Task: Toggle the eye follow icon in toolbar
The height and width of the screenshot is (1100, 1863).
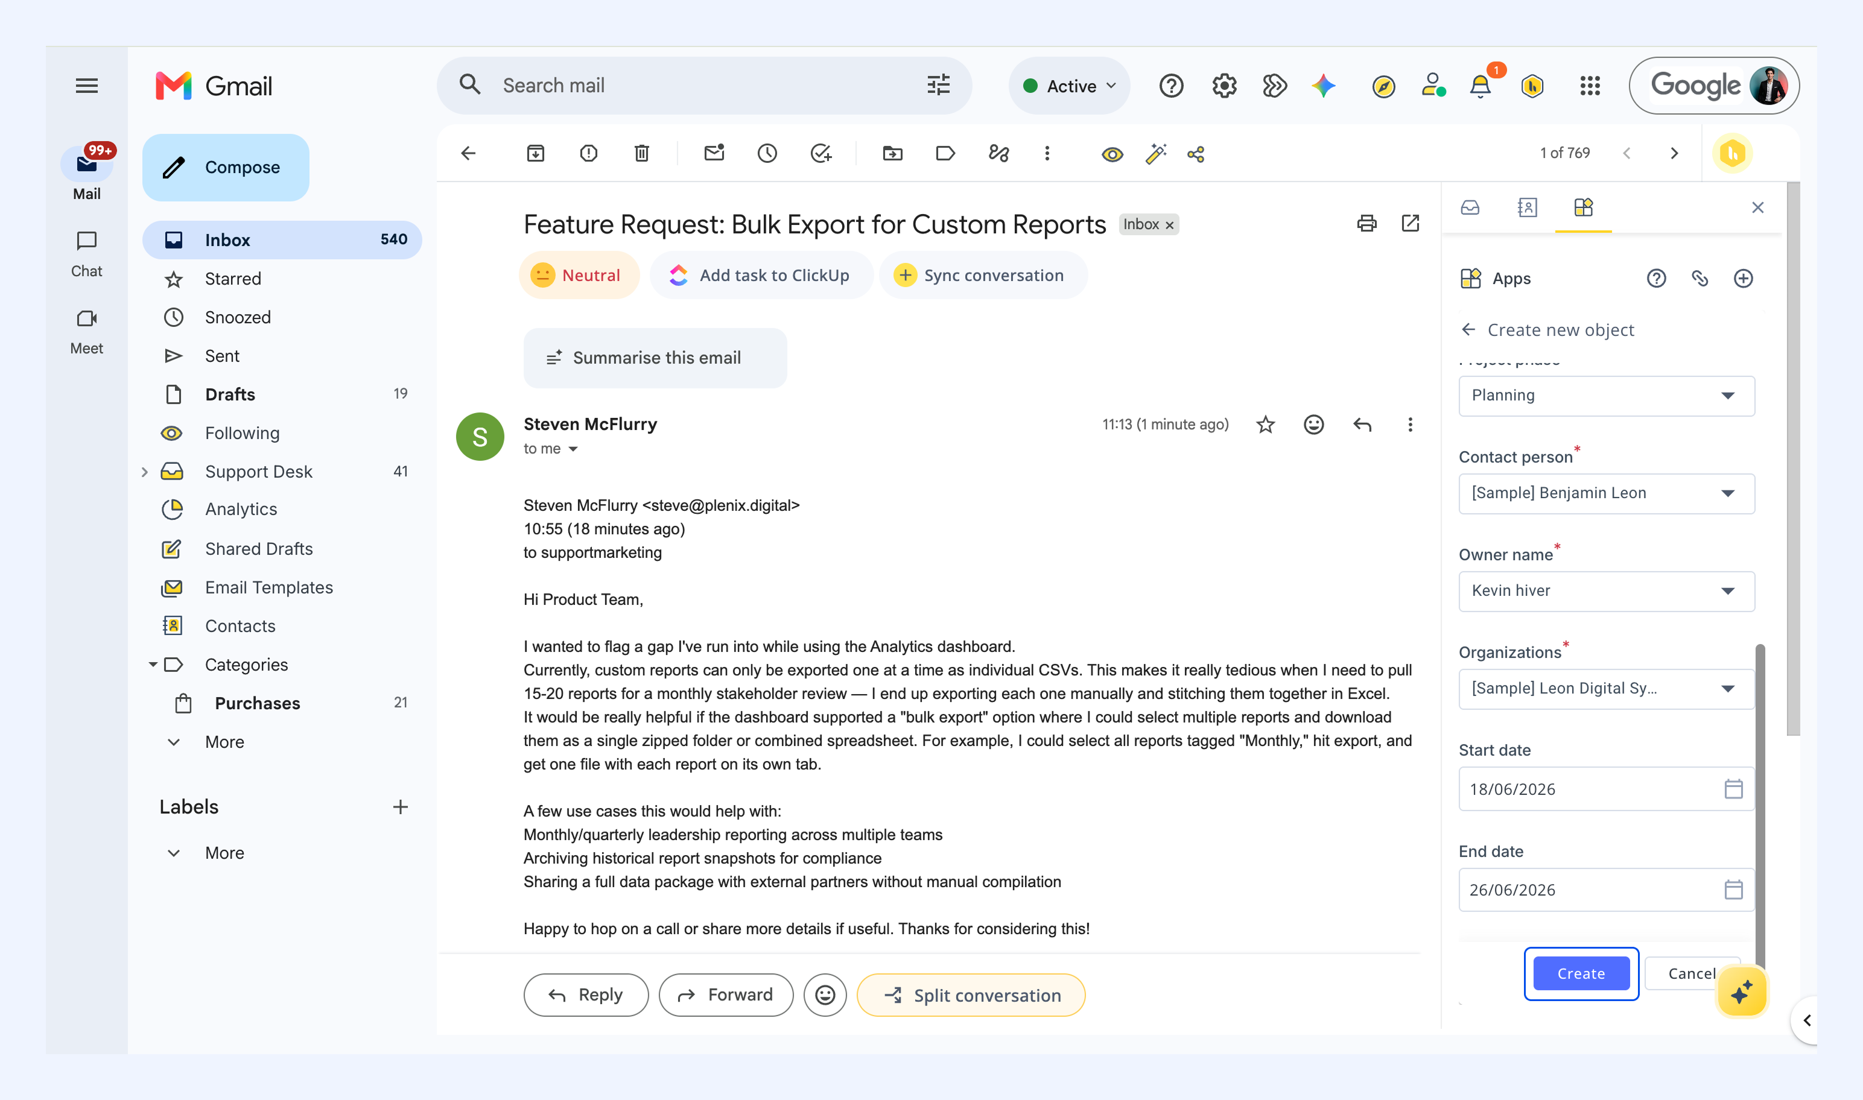Action: [x=1112, y=154]
